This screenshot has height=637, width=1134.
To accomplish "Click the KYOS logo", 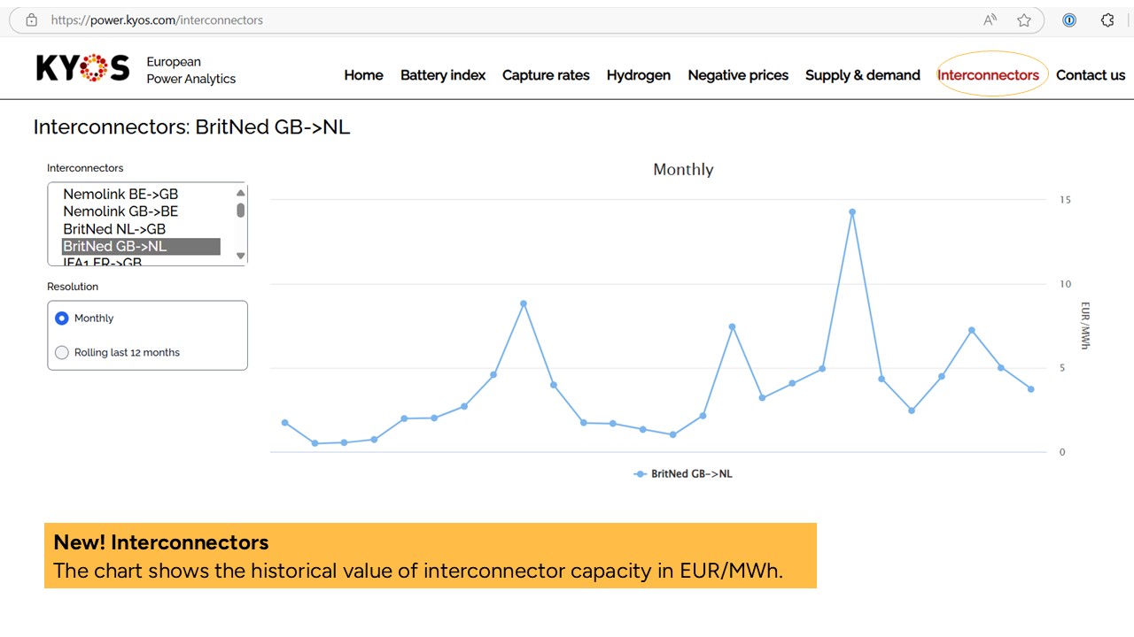I will tap(82, 68).
